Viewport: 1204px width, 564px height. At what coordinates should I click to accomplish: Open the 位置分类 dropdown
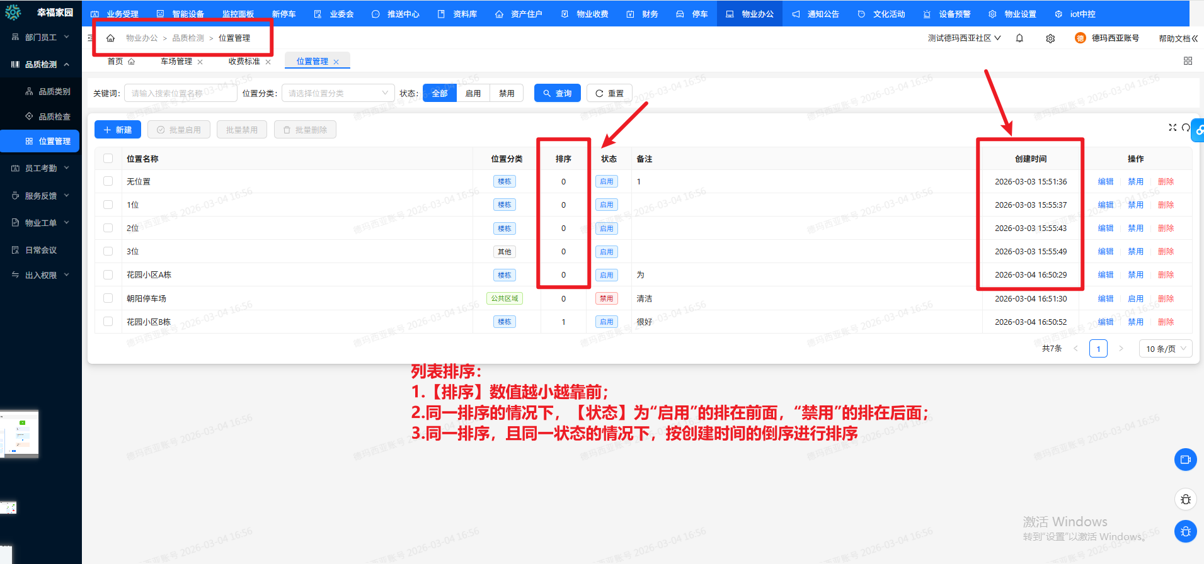click(x=338, y=93)
